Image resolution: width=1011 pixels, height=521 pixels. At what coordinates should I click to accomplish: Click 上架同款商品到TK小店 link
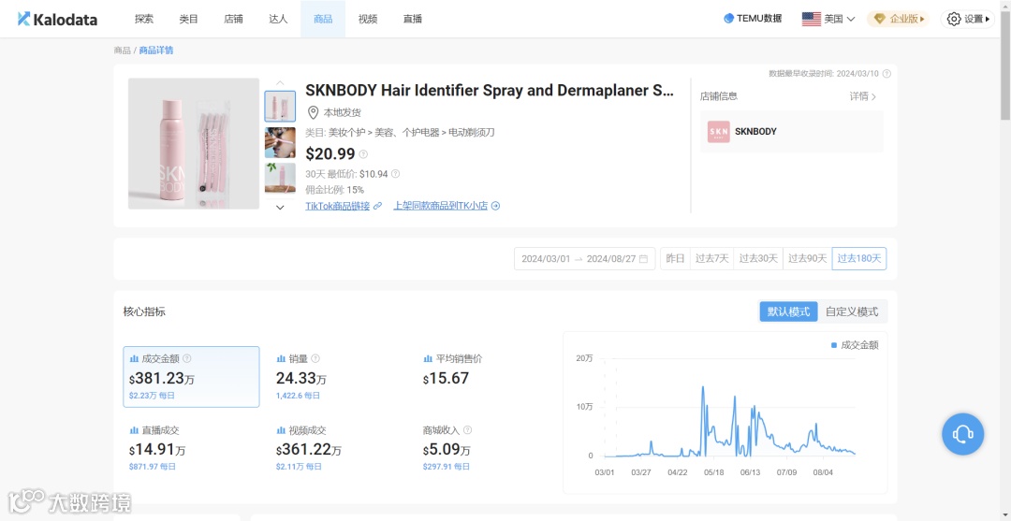coord(441,206)
